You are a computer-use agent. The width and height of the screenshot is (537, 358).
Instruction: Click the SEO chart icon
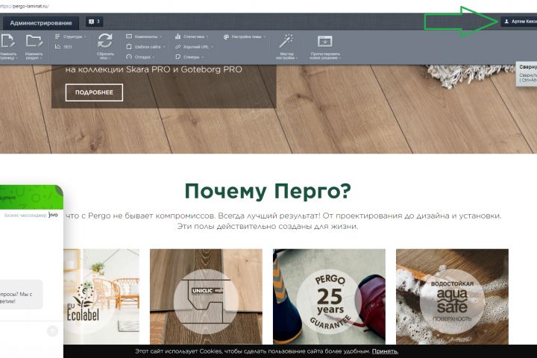pos(57,46)
